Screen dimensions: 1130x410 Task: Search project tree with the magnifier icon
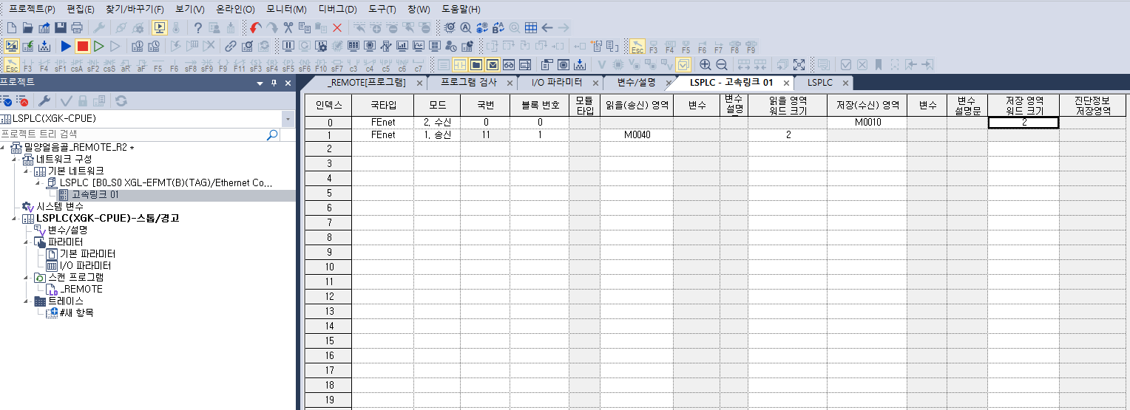click(272, 134)
